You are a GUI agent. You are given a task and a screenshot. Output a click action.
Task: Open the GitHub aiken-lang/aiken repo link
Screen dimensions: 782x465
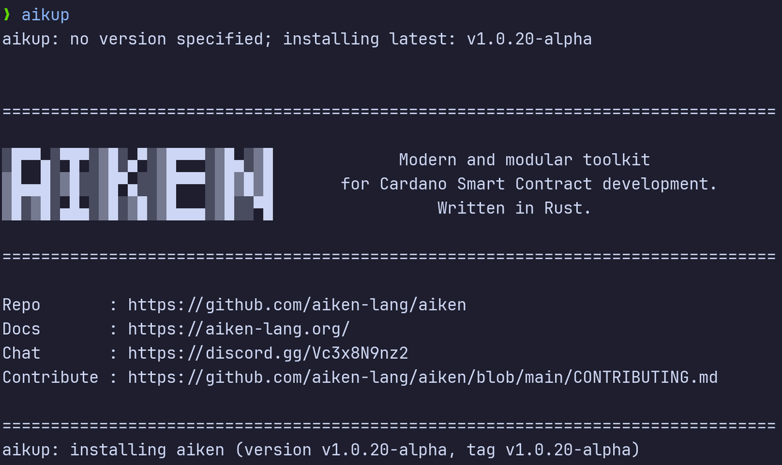pyautogui.click(x=297, y=305)
